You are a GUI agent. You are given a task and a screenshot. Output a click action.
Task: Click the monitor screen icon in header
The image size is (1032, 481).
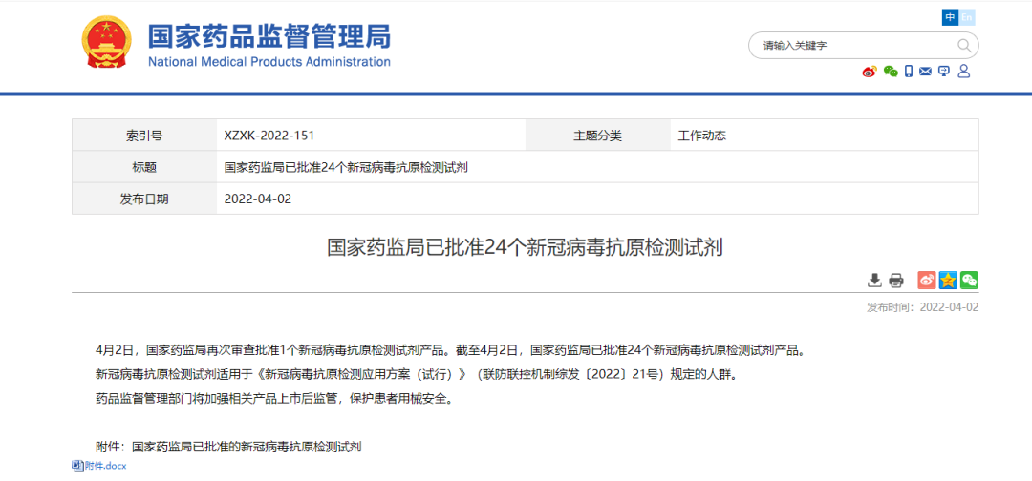click(x=944, y=72)
